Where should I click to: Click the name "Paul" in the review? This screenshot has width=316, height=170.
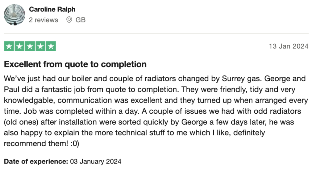(11, 90)
